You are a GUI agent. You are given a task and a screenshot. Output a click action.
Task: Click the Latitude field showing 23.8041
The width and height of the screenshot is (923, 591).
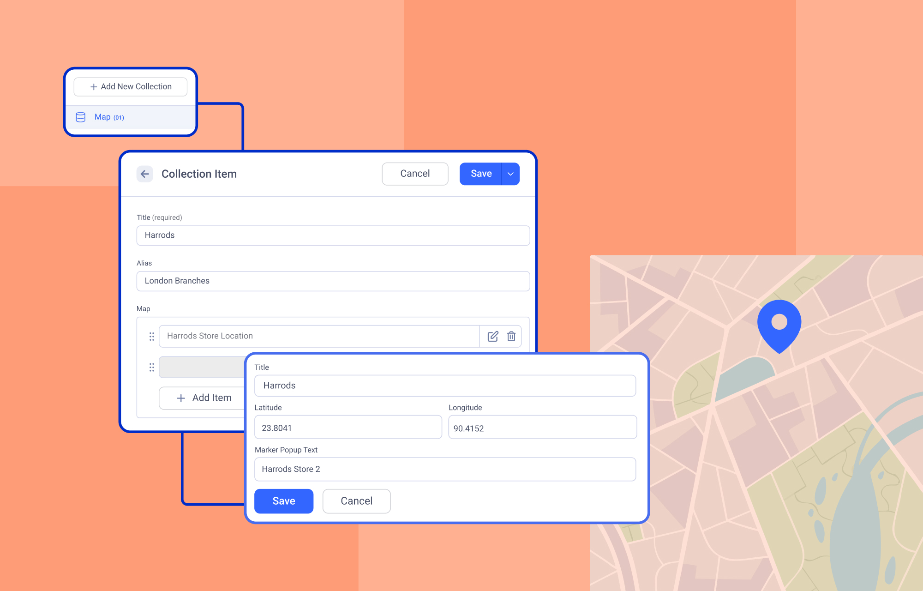(x=348, y=428)
